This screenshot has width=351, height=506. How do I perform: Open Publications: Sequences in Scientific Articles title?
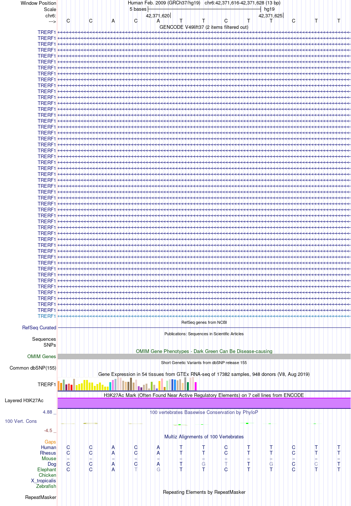click(204, 334)
